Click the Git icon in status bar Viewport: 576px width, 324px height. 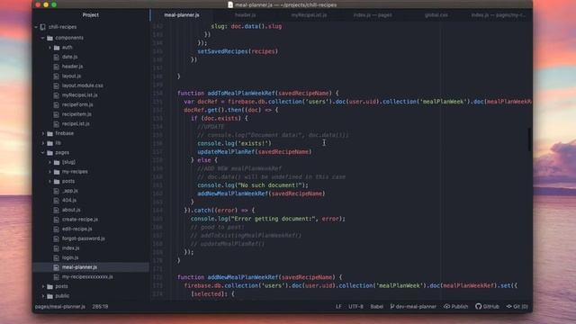[x=509, y=306]
